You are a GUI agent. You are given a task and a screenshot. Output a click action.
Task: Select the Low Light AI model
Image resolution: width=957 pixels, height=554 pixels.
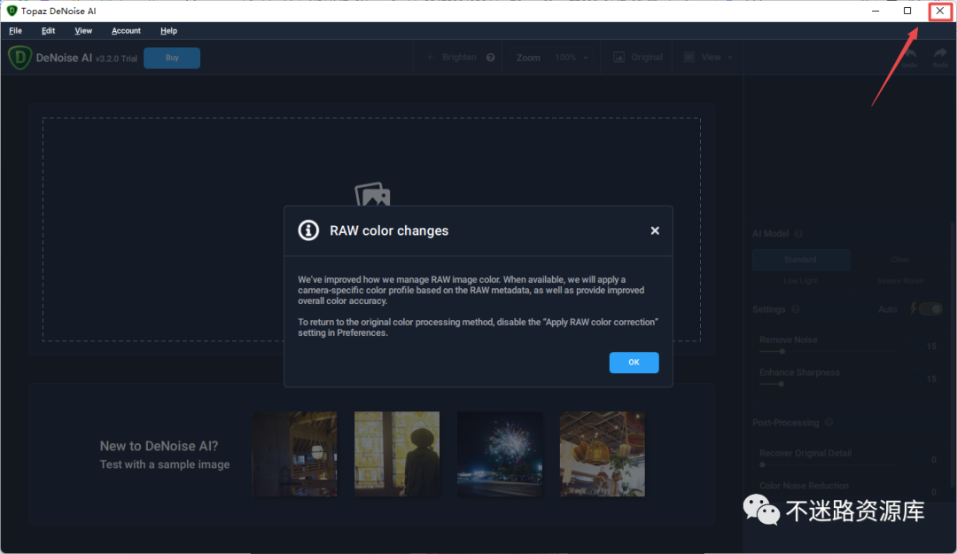pos(800,281)
